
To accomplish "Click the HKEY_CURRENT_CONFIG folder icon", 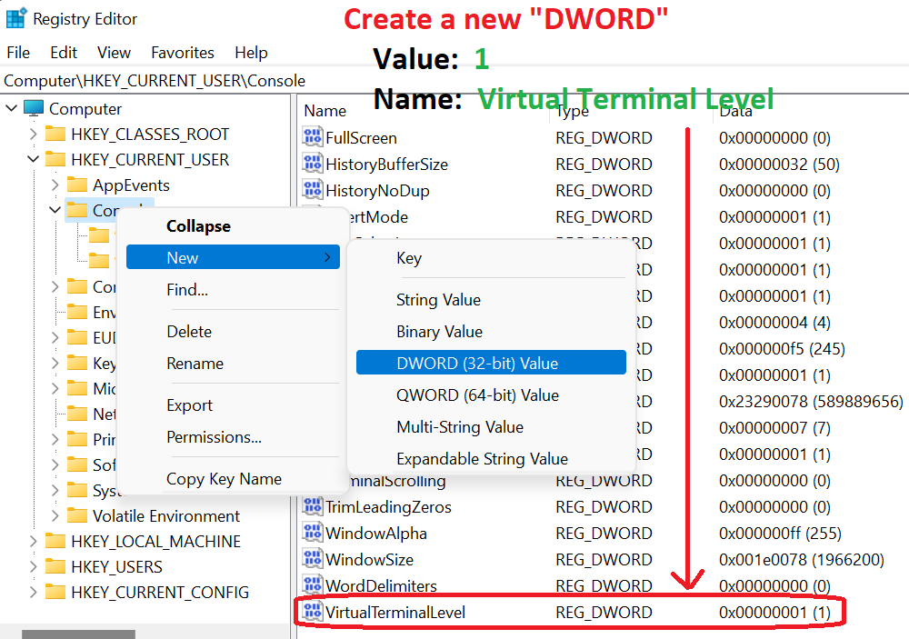I will [x=55, y=592].
